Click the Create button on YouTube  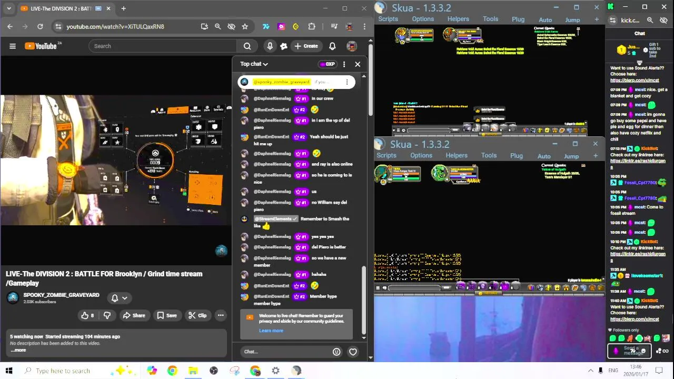tap(306, 46)
